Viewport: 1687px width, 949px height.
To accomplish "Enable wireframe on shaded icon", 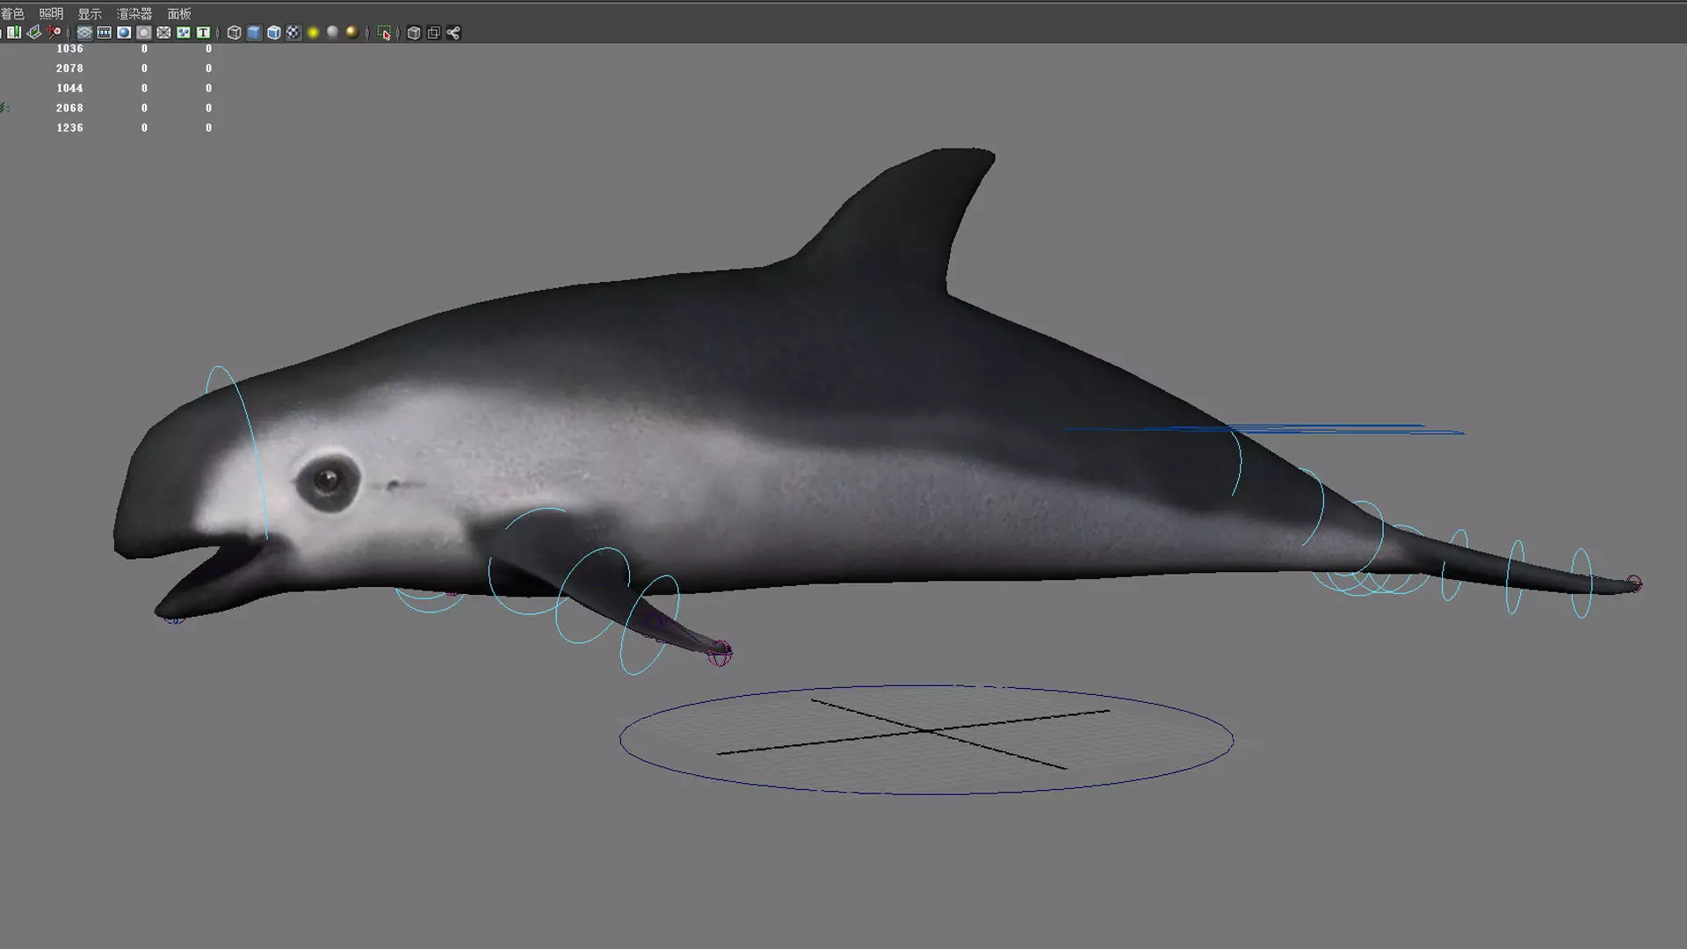I will click(x=273, y=33).
